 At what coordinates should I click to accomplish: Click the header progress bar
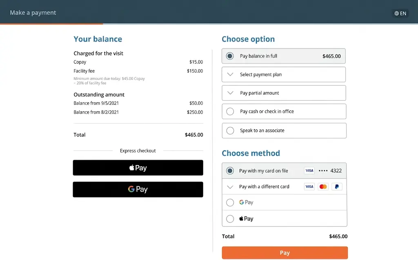pos(209,24)
